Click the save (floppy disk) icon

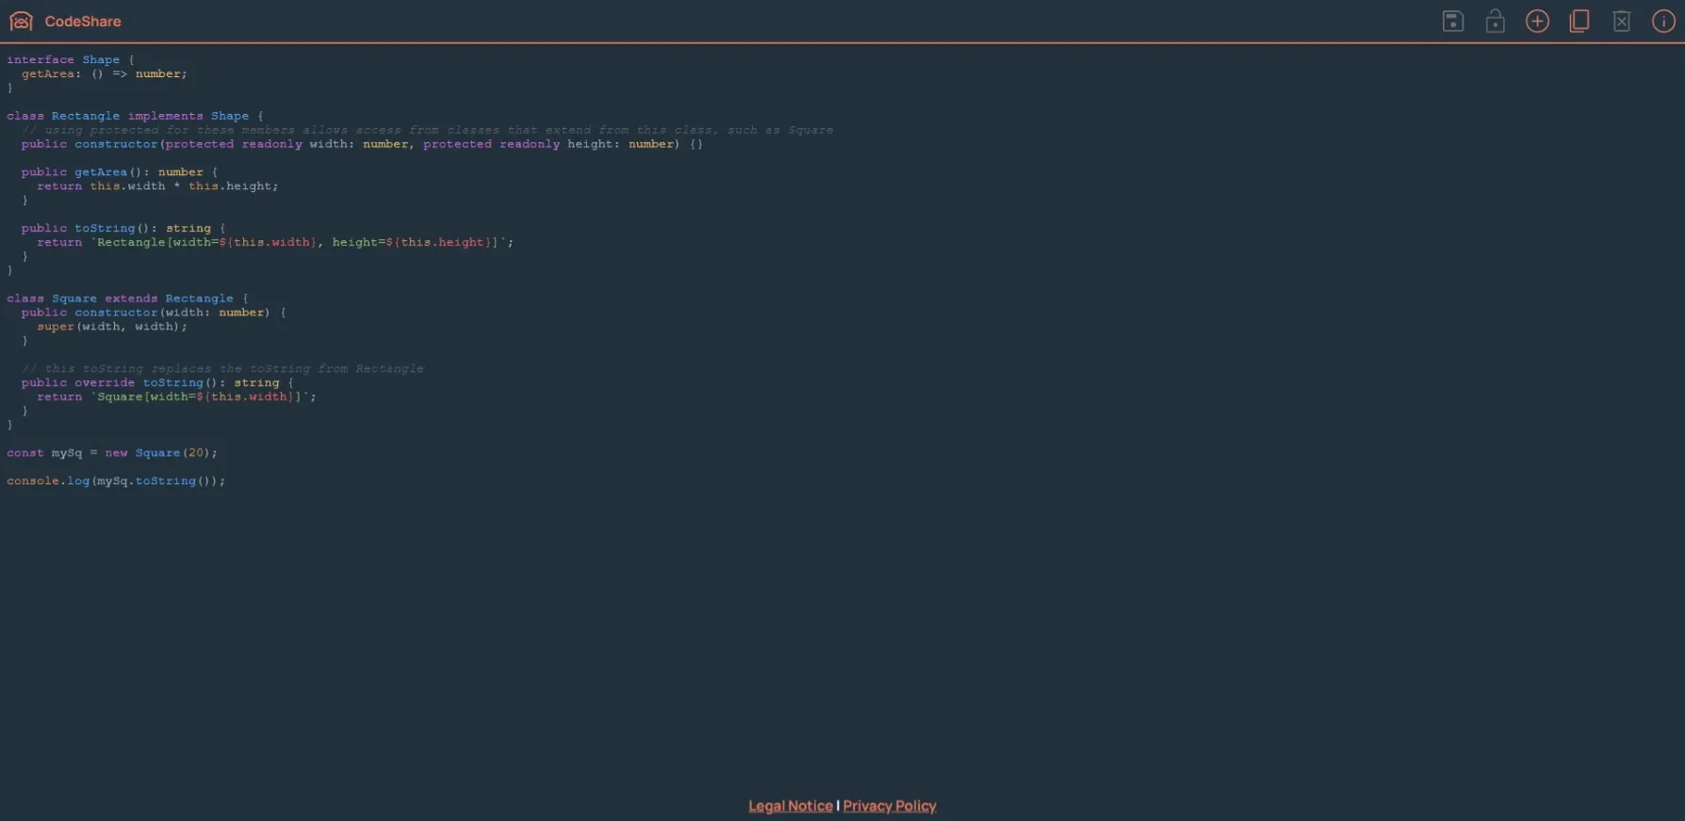1452,21
